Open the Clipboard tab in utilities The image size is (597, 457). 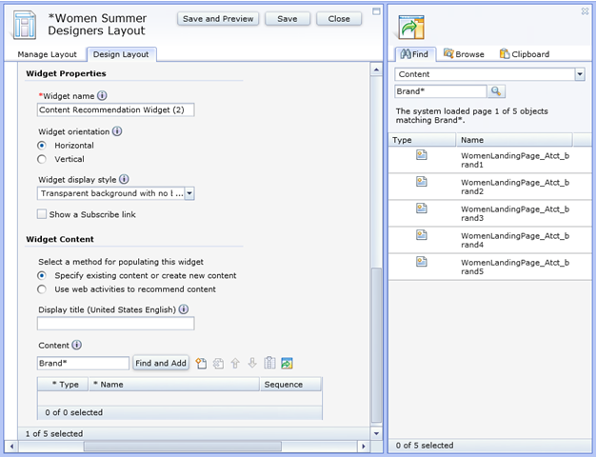pyautogui.click(x=525, y=54)
